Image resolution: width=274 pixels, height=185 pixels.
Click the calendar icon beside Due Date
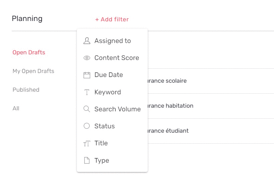click(87, 75)
